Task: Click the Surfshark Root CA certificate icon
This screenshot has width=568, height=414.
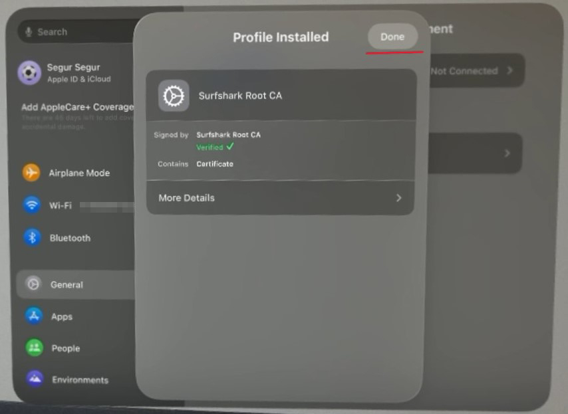Action: [172, 95]
